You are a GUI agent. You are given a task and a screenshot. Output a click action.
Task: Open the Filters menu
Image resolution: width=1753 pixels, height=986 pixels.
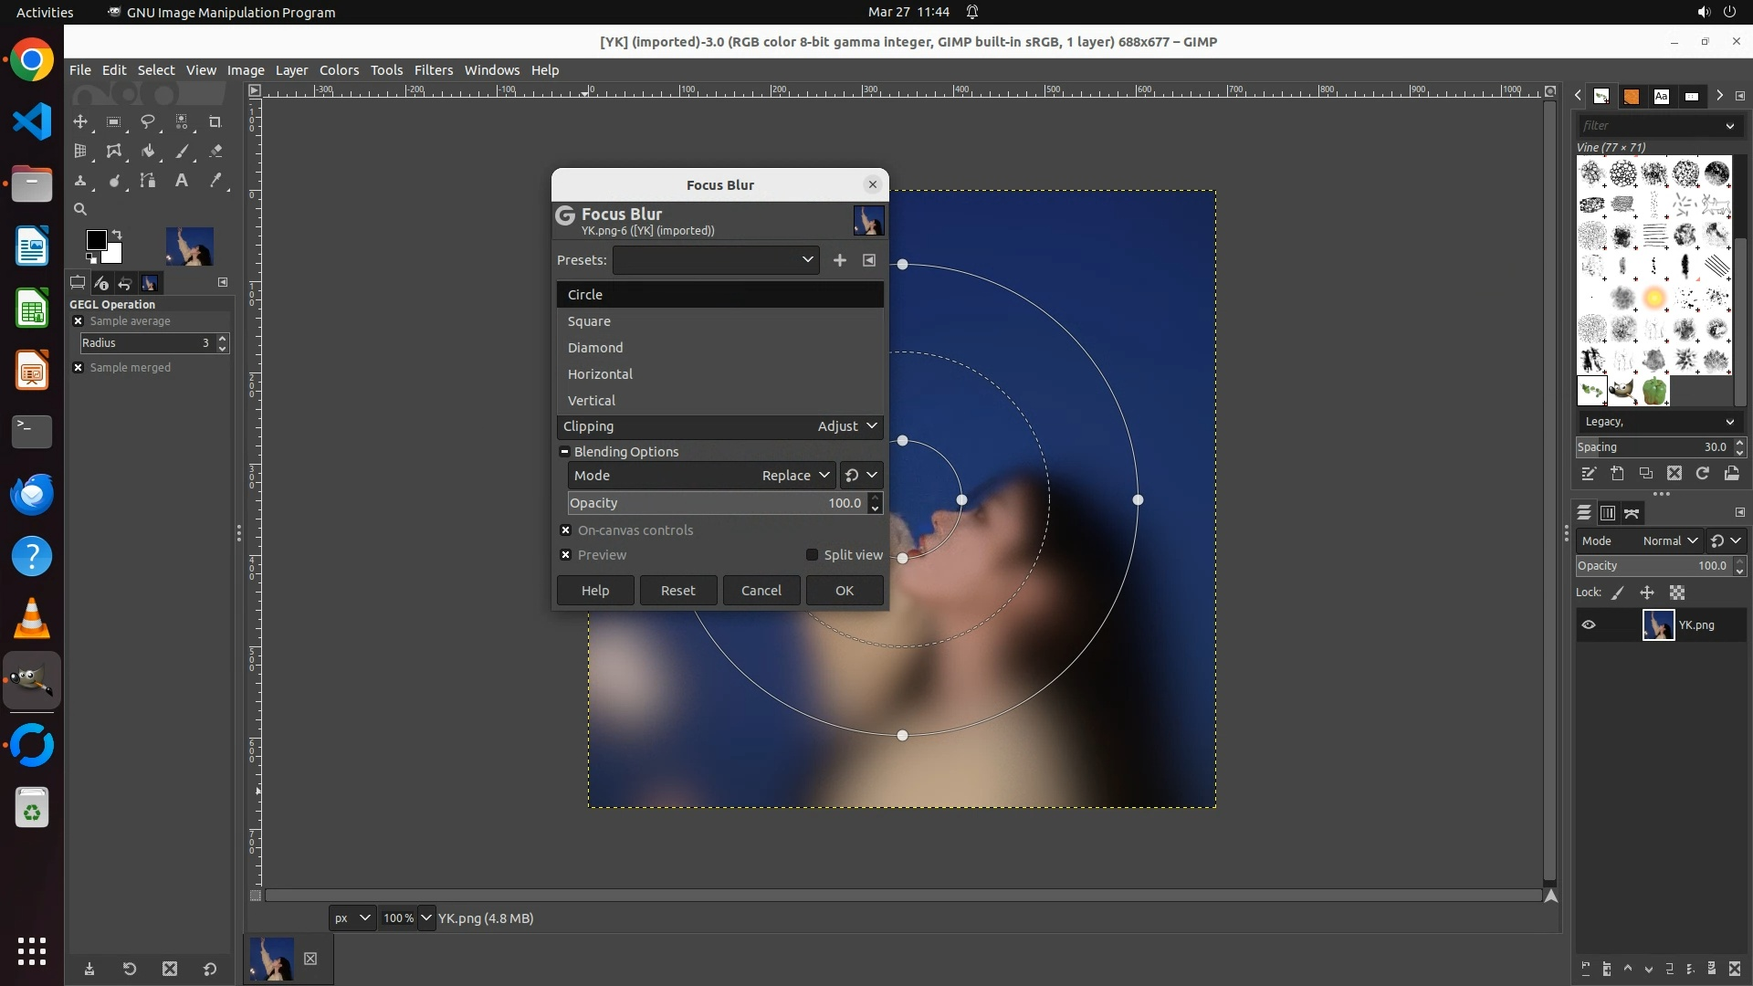433,70
